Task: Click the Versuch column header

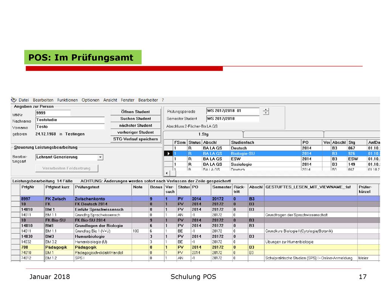Action: coord(170,190)
